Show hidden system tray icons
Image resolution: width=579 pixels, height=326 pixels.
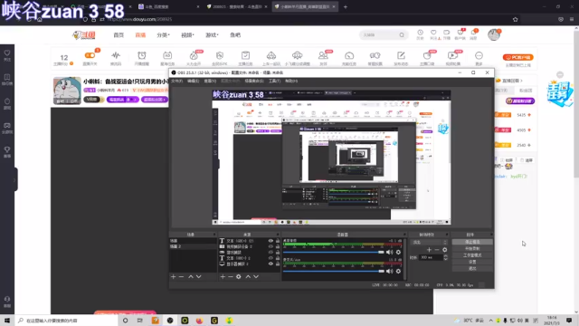[490, 321]
